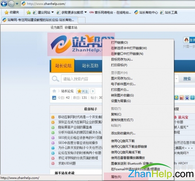This screenshot has width=195, height=181.
Task: Click the 站长论坛 breadcrumb link
Action: [x=67, y=91]
